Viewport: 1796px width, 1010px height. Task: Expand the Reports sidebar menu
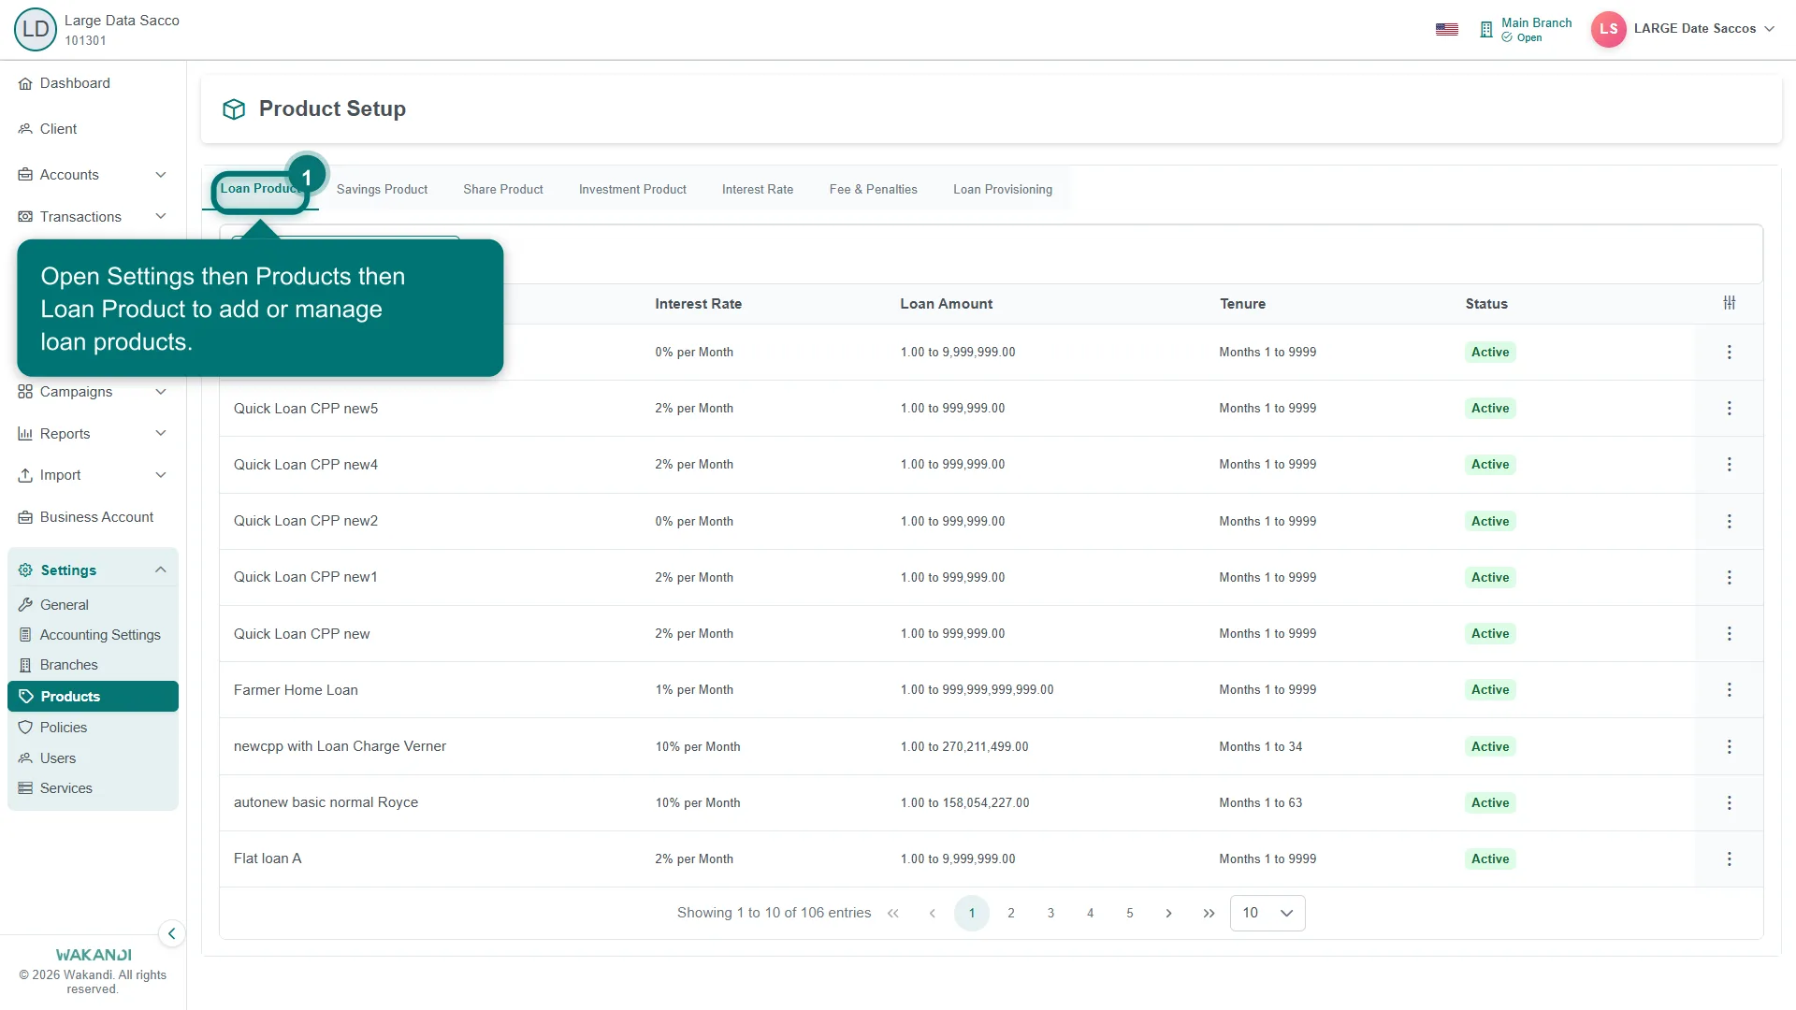pos(92,434)
